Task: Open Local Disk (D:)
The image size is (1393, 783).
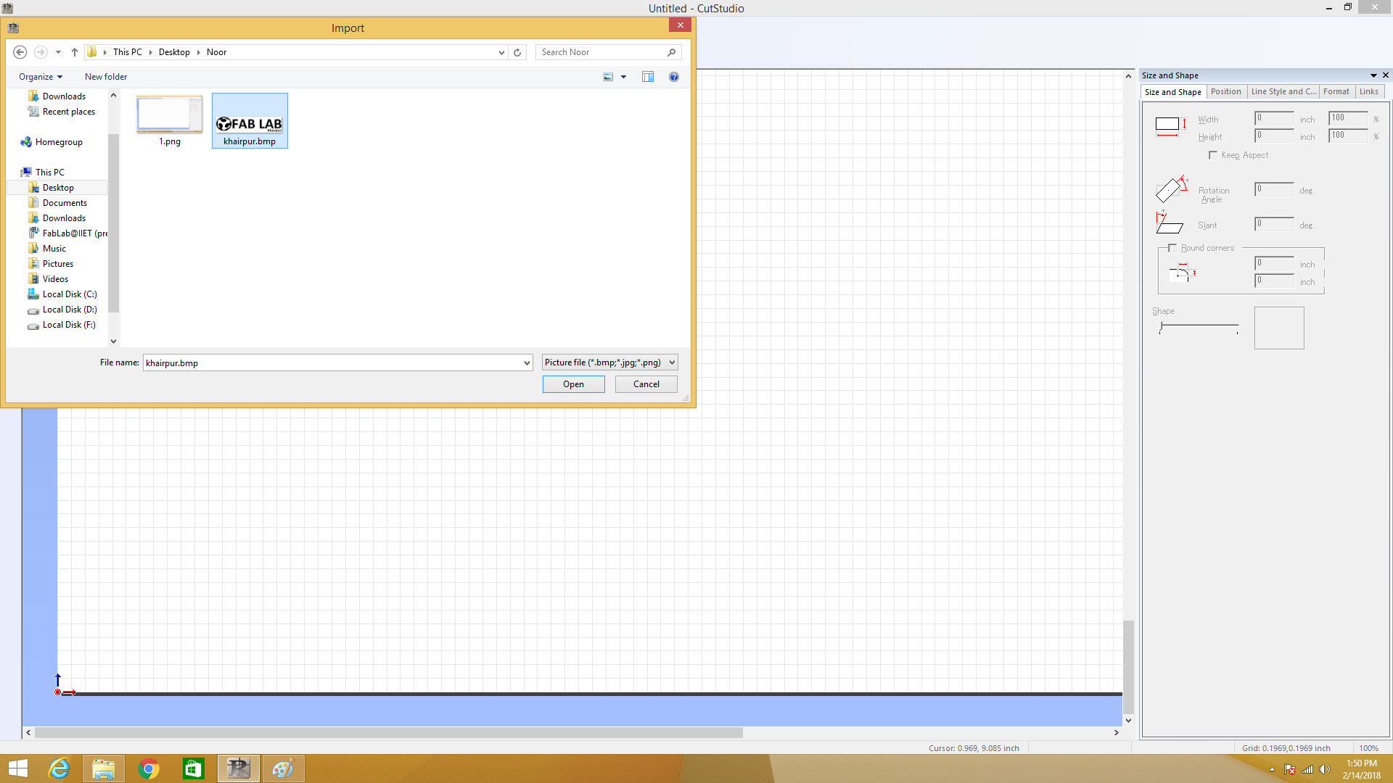Action: (69, 310)
